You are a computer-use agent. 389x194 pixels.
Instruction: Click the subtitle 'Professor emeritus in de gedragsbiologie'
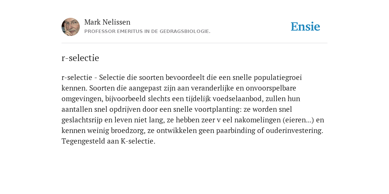(x=147, y=31)
